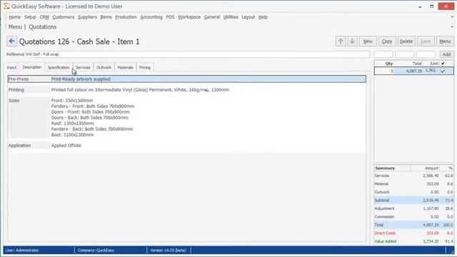The image size is (457, 257).
Task: Click the first empty quantity input box
Action: click(383, 54)
